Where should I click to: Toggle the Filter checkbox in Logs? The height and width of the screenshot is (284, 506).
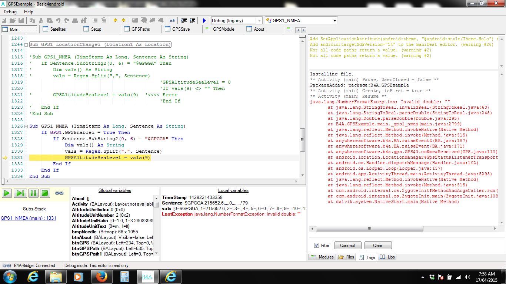coord(316,246)
